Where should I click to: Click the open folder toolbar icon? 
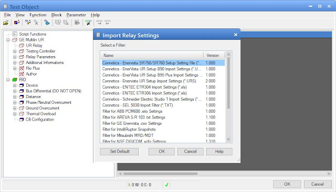pyautogui.click(x=6, y=22)
